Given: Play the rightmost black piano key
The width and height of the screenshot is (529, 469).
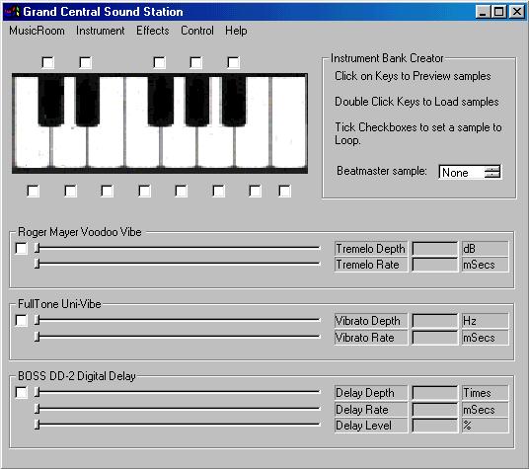Looking at the screenshot, I should coord(234,101).
